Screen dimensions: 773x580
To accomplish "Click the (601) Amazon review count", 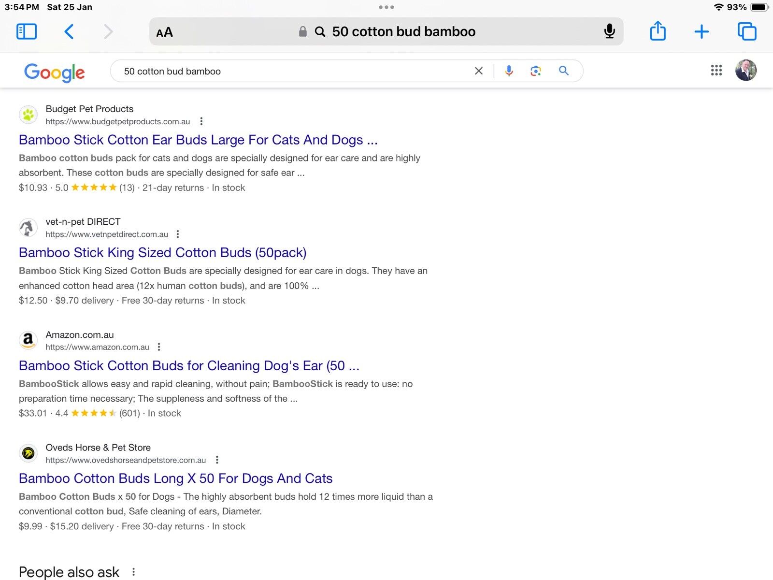I will tap(129, 413).
